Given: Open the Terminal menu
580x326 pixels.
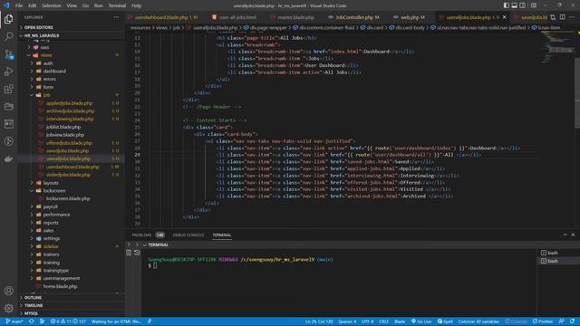Looking at the screenshot, I should [x=117, y=5].
